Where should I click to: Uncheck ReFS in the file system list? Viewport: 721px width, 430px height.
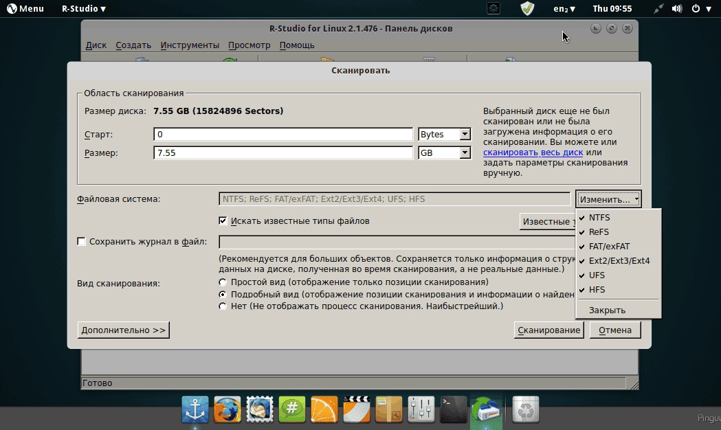[618, 231]
